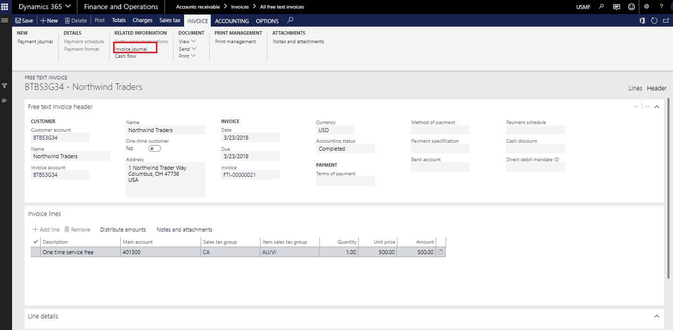Switch to the ACCOUNTING ribbon tab
The width and height of the screenshot is (673, 330).
[232, 21]
